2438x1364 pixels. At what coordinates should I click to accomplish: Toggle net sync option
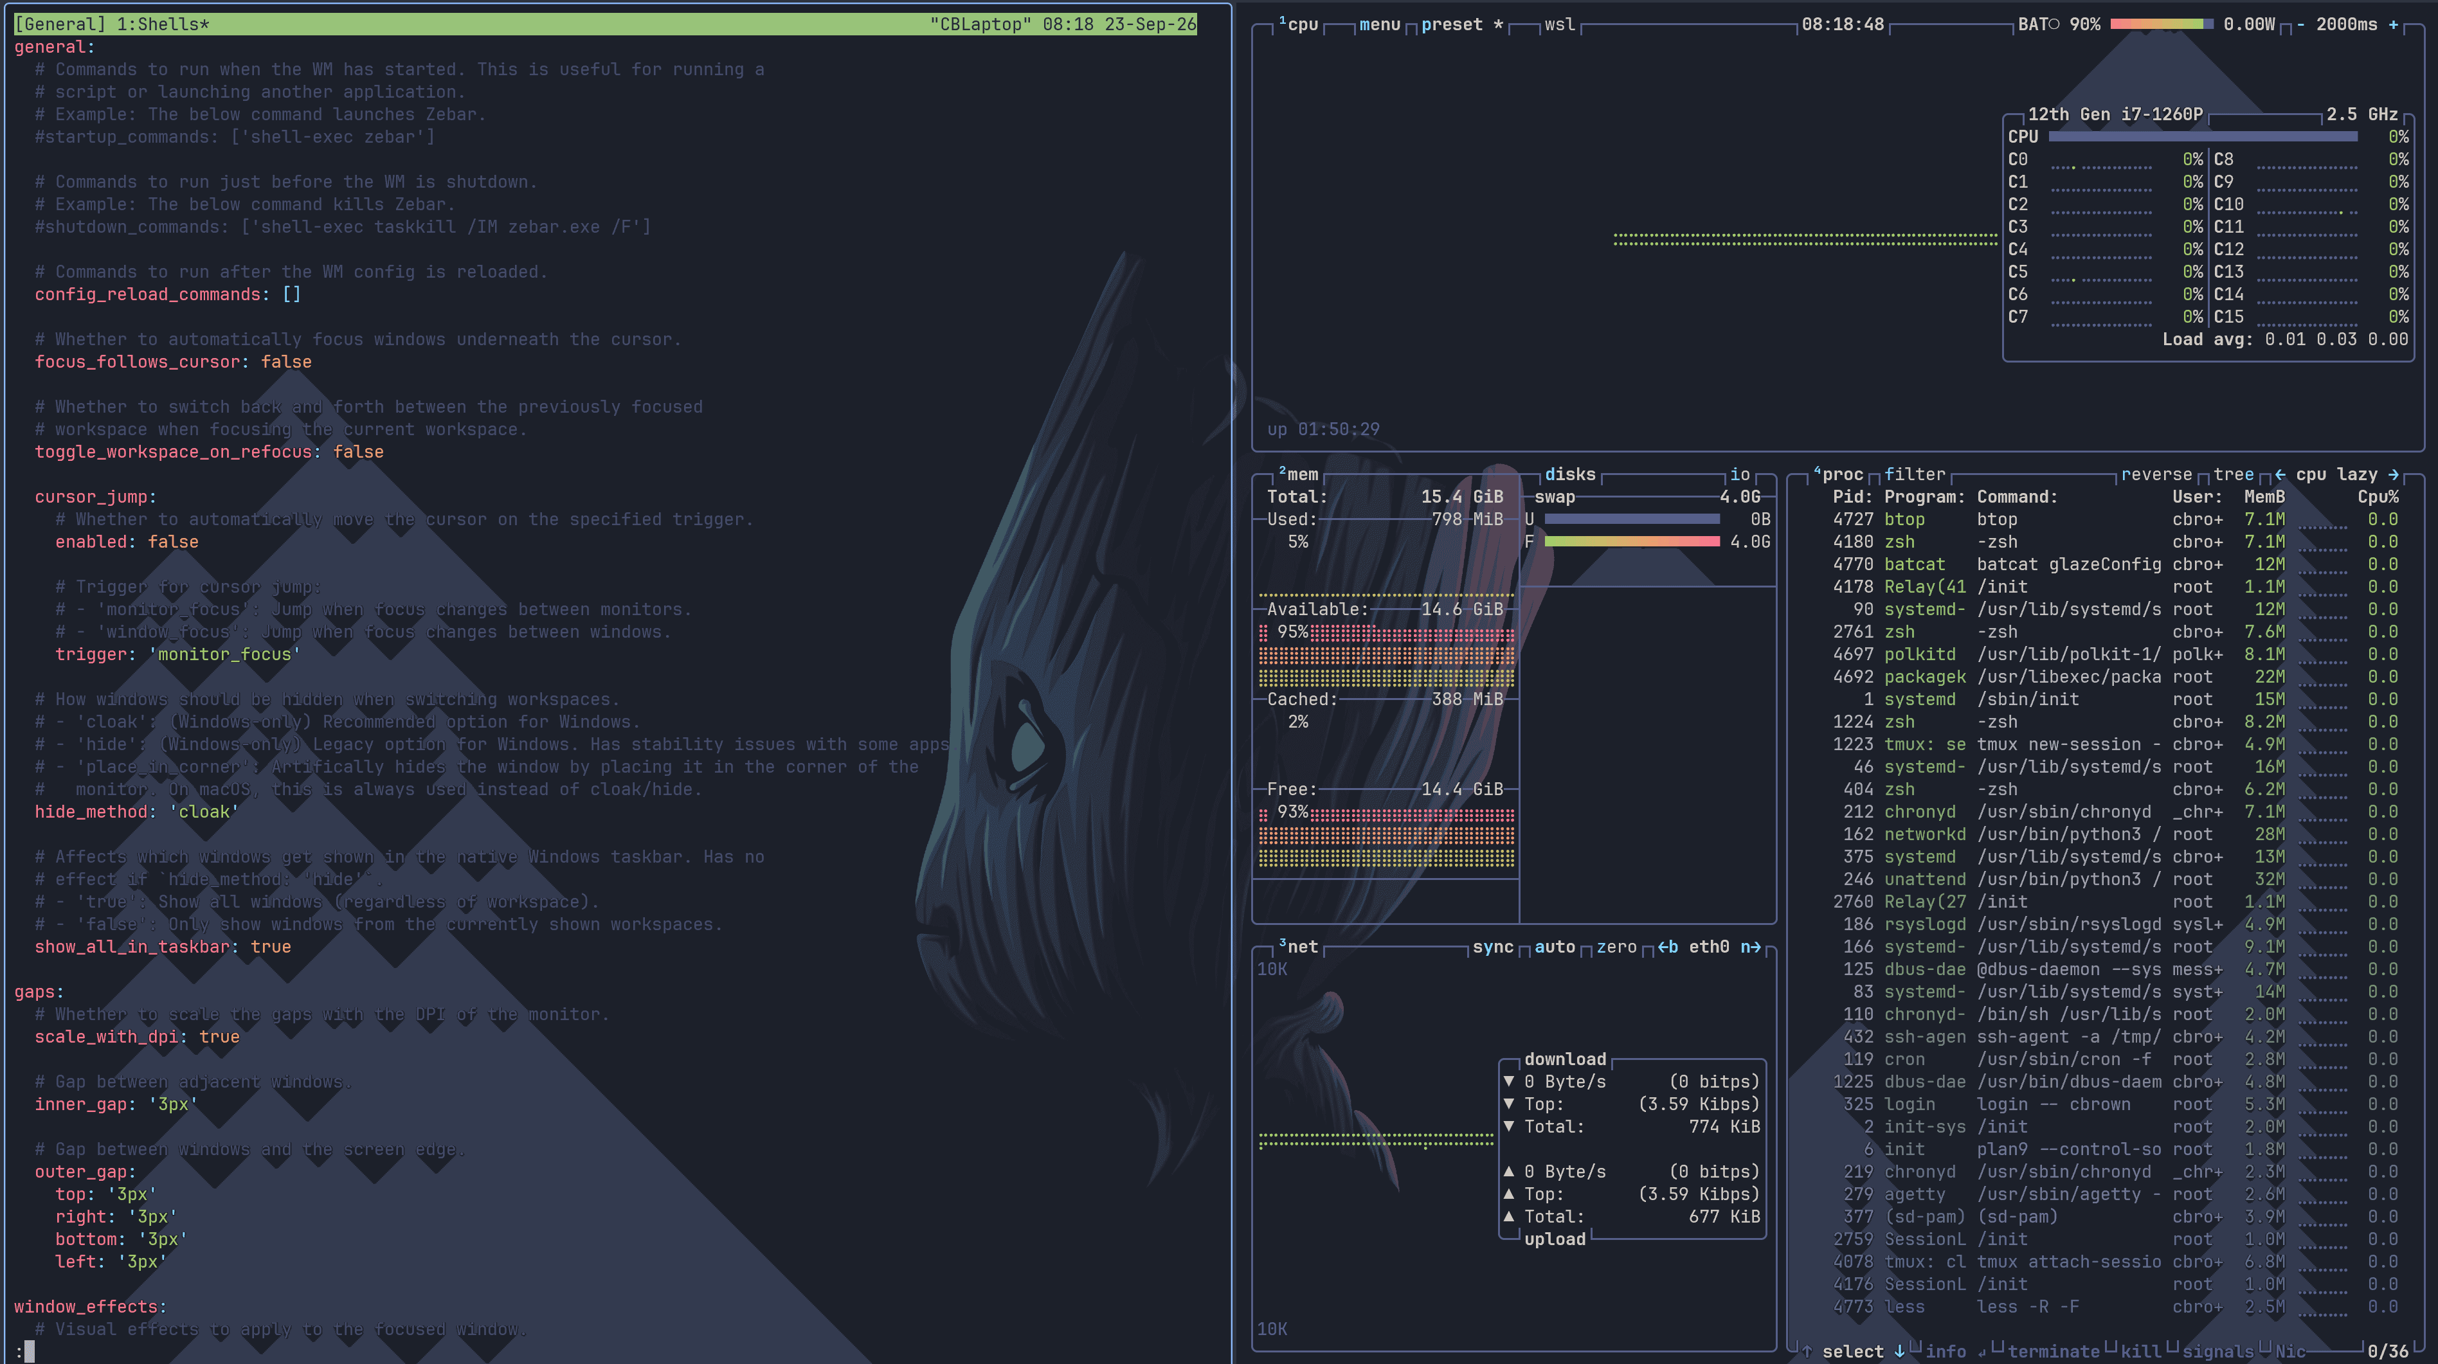[x=1492, y=946]
